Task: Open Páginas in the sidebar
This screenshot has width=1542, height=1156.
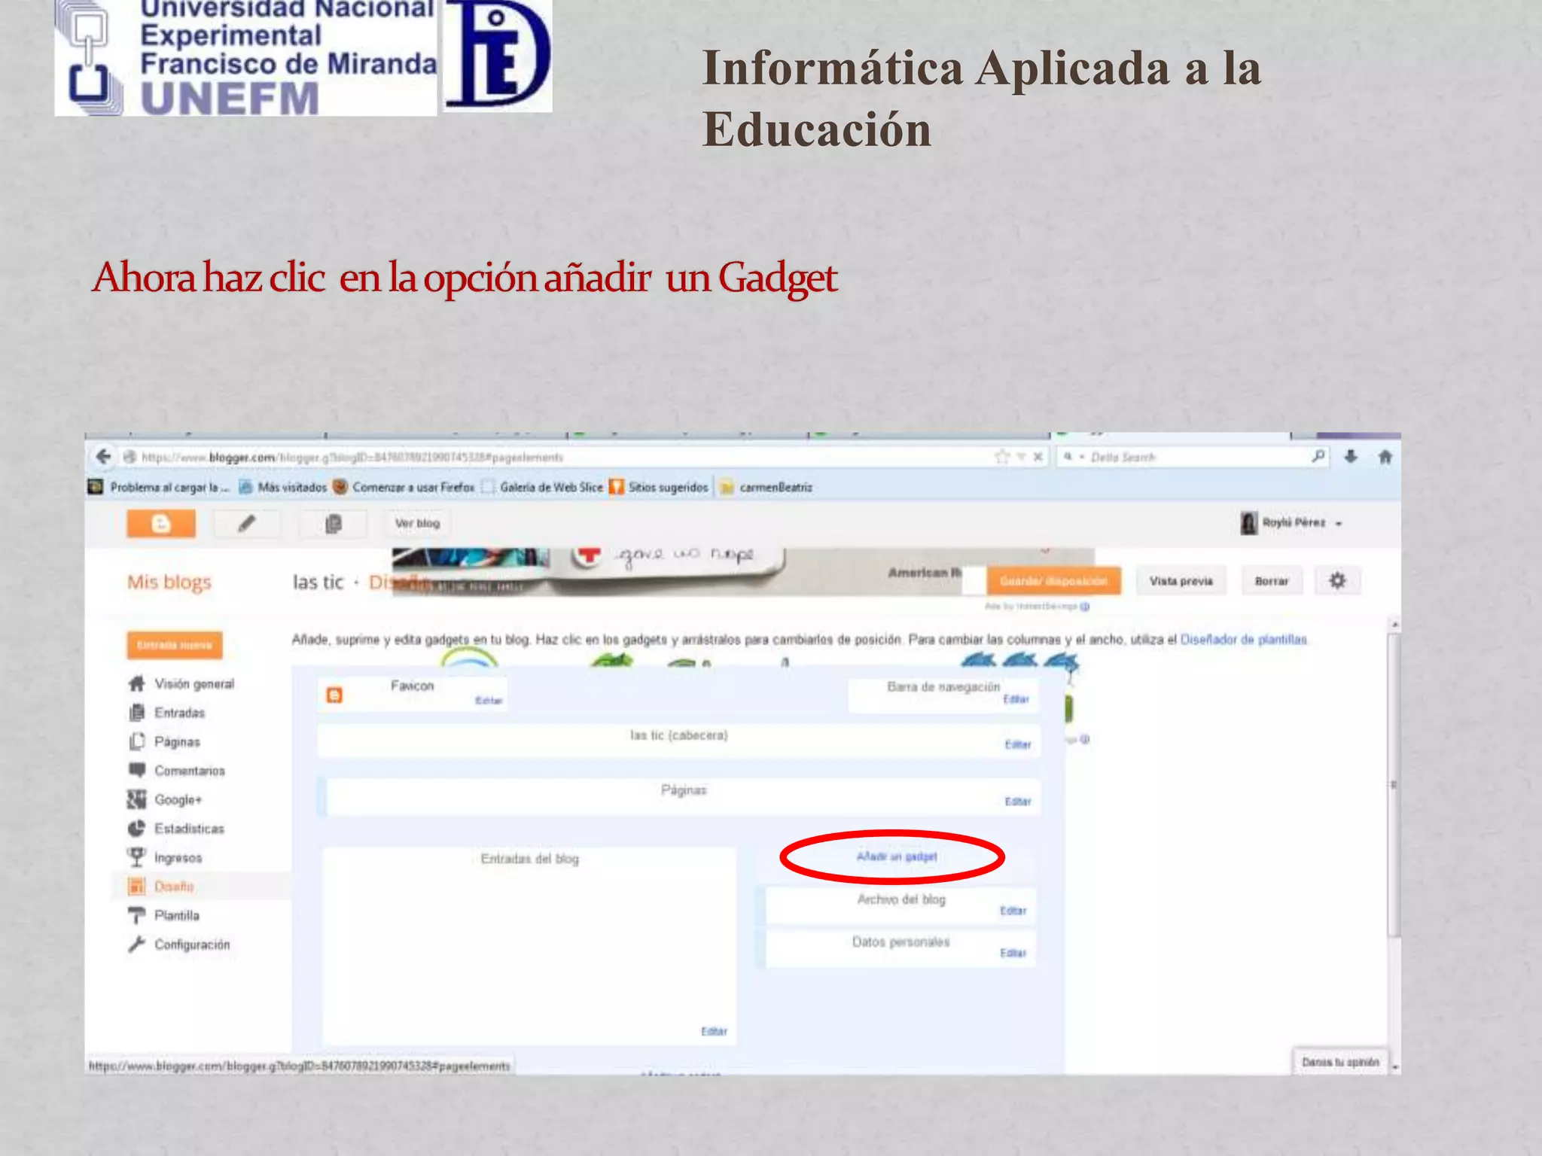Action: coord(178,742)
